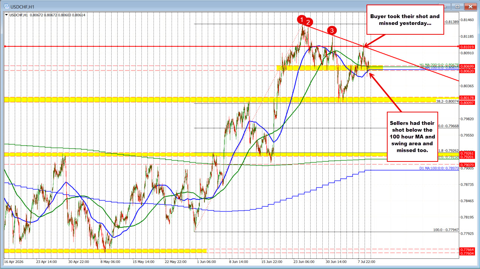480x269 pixels.
Task: Click the chart window icon in title bar
Action: (x=6, y=6)
